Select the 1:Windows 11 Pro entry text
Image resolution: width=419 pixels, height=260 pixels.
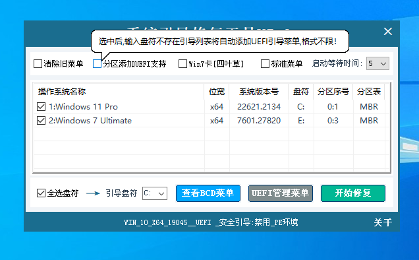point(83,106)
